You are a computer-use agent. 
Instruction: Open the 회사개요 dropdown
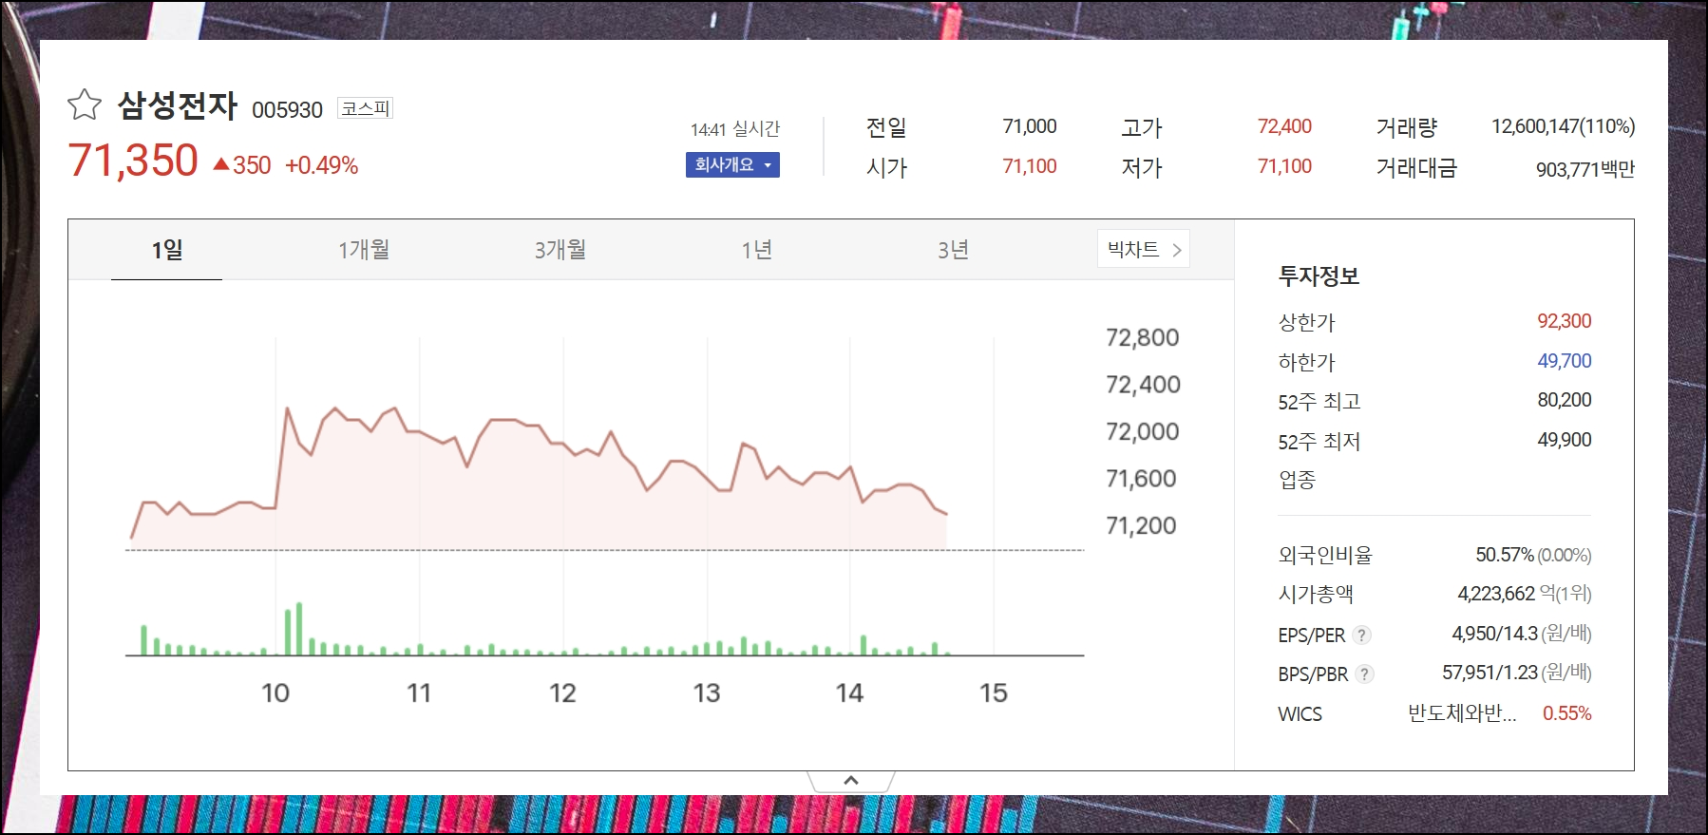pyautogui.click(x=732, y=164)
